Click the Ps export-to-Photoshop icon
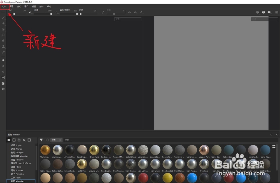The height and width of the screenshot is (183, 280). pos(3,77)
